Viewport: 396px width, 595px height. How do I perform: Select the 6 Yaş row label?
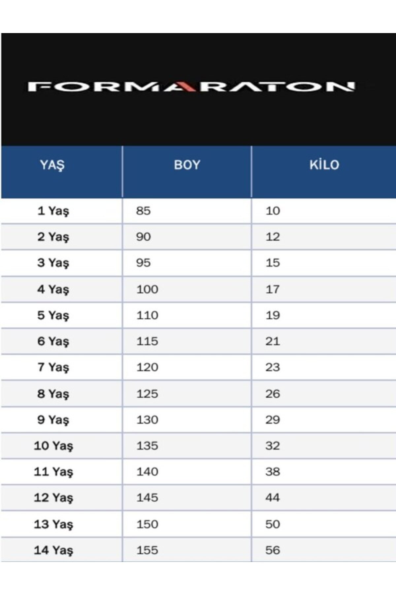[x=53, y=341]
